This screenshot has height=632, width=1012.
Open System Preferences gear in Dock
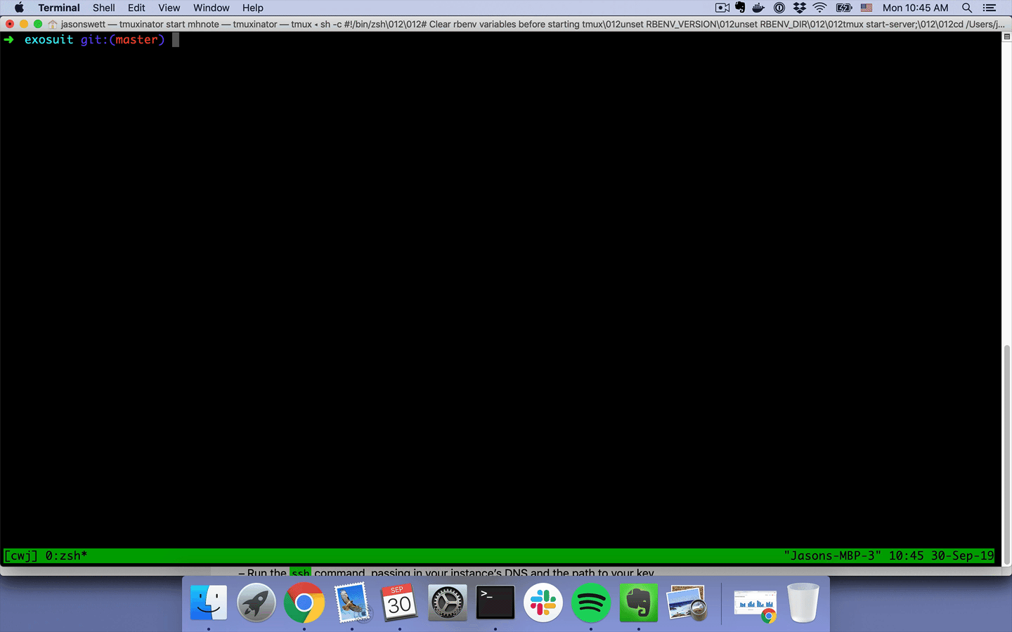click(448, 603)
